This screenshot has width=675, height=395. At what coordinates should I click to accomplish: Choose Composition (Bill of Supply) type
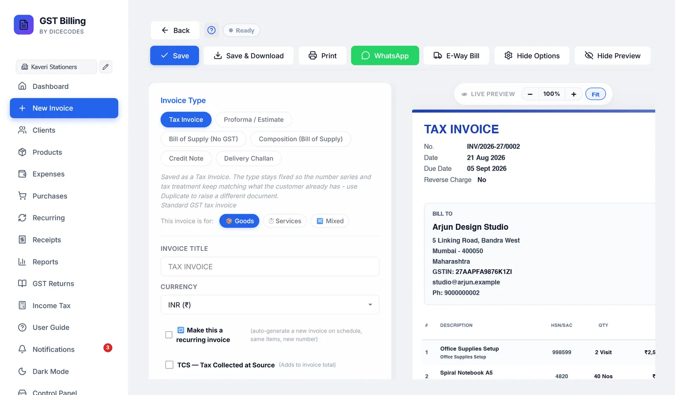click(x=301, y=139)
